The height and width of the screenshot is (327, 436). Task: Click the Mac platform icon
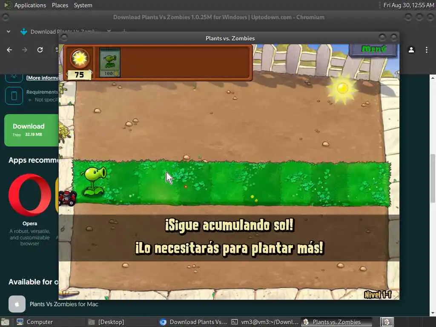(17, 304)
